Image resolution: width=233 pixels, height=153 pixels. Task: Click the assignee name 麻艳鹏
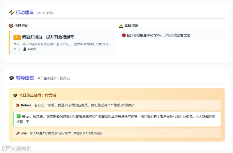(x=32, y=49)
